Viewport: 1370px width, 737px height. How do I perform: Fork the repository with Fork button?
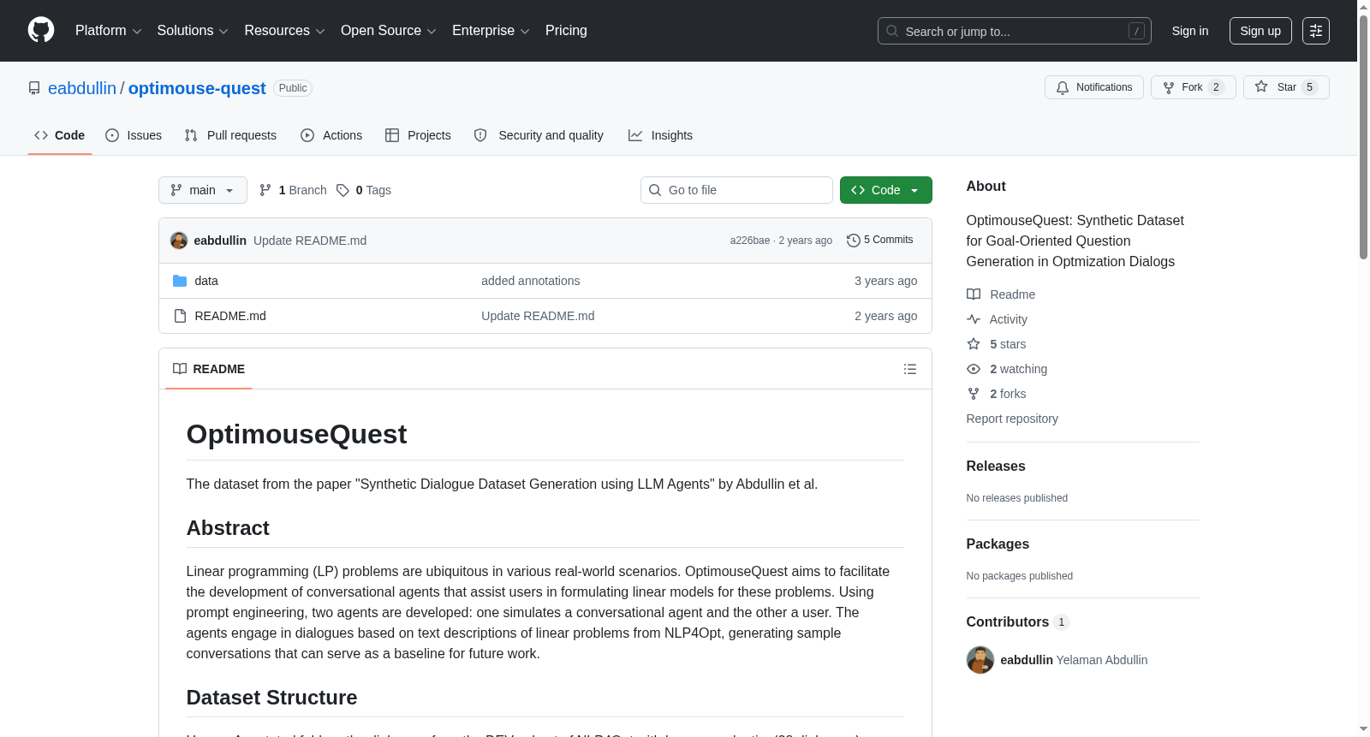coord(1194,87)
